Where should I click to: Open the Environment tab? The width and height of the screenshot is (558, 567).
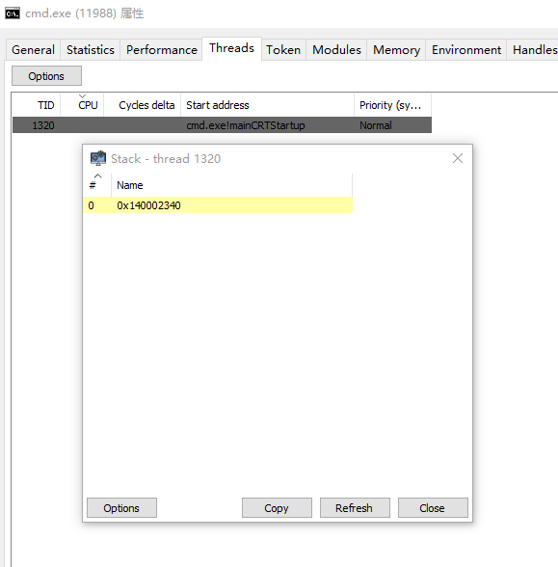tap(466, 49)
